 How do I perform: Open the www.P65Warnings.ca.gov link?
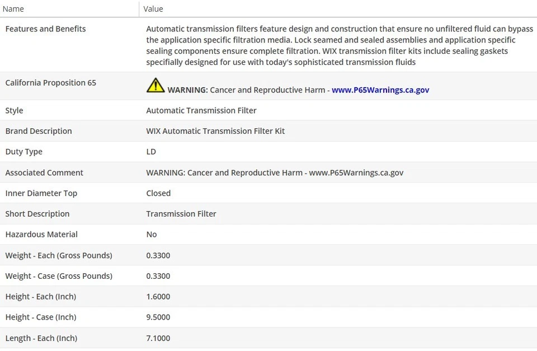point(380,90)
